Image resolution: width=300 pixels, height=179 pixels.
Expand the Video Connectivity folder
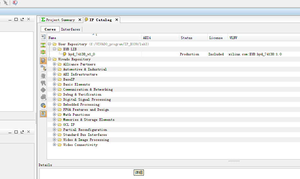[x=55, y=145]
